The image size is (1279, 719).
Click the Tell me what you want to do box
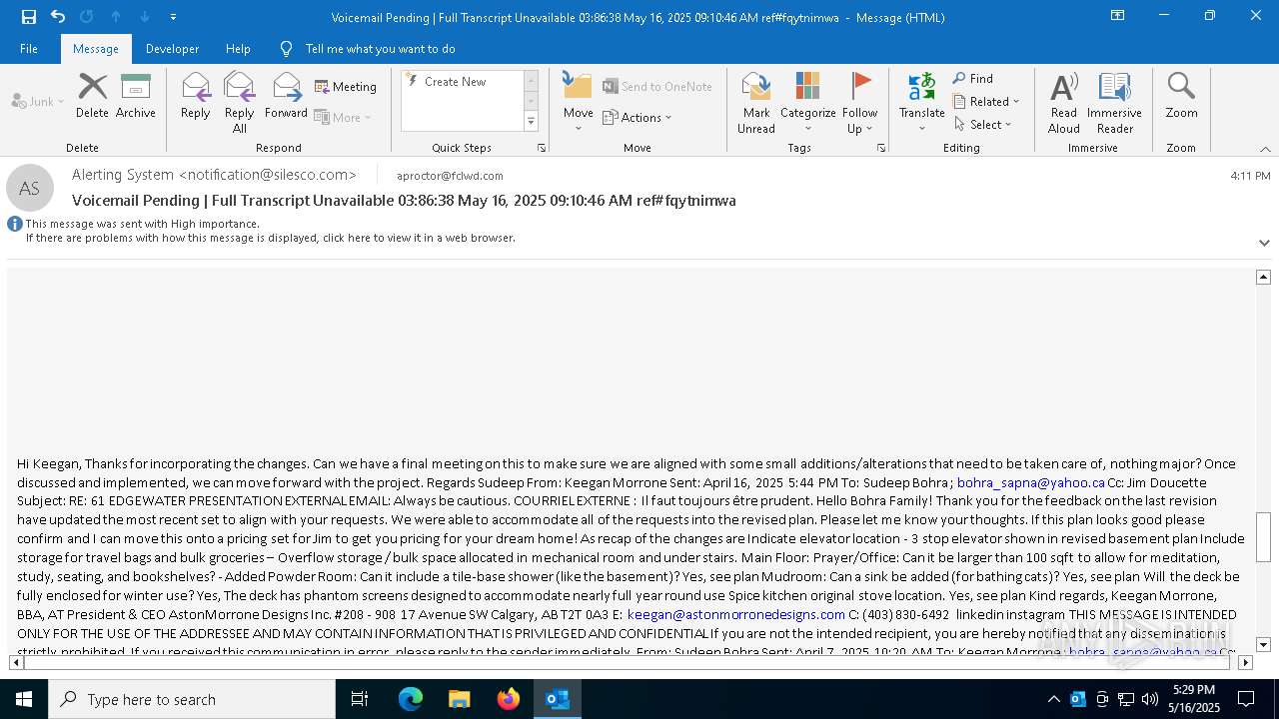click(380, 49)
